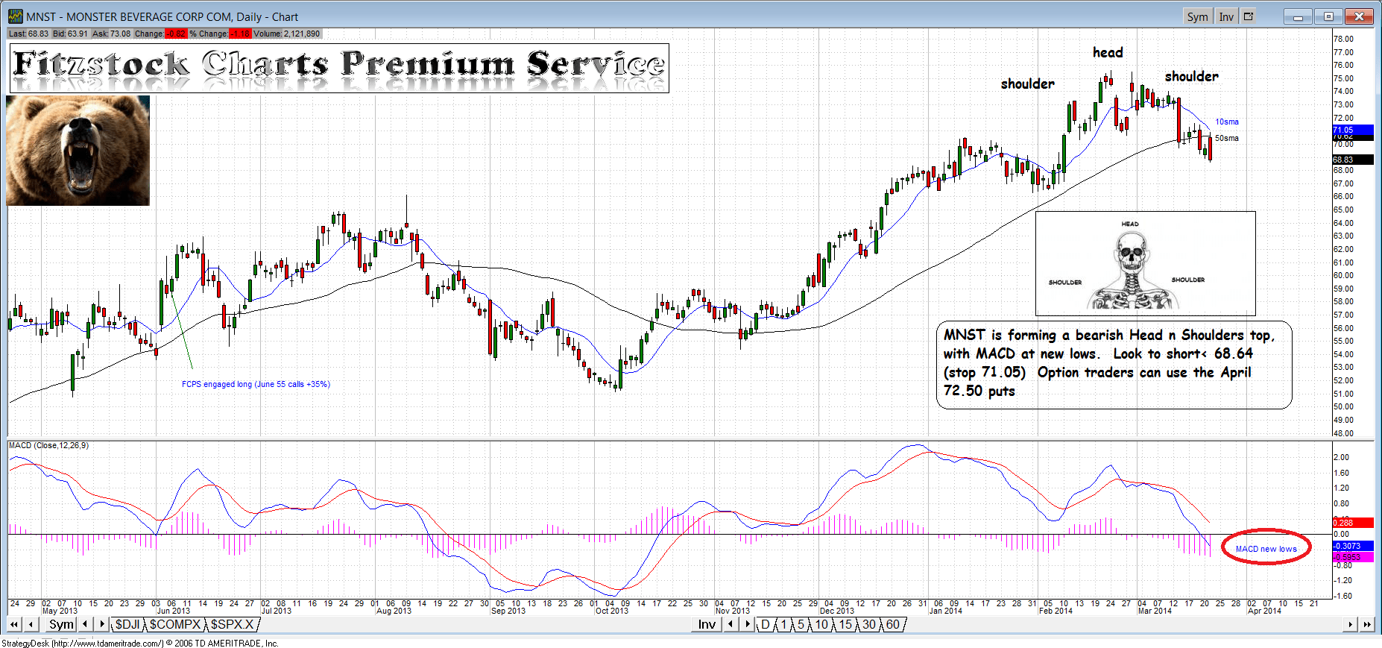
Task: Click the 'Volume: 2,121,890' field
Action: point(287,34)
